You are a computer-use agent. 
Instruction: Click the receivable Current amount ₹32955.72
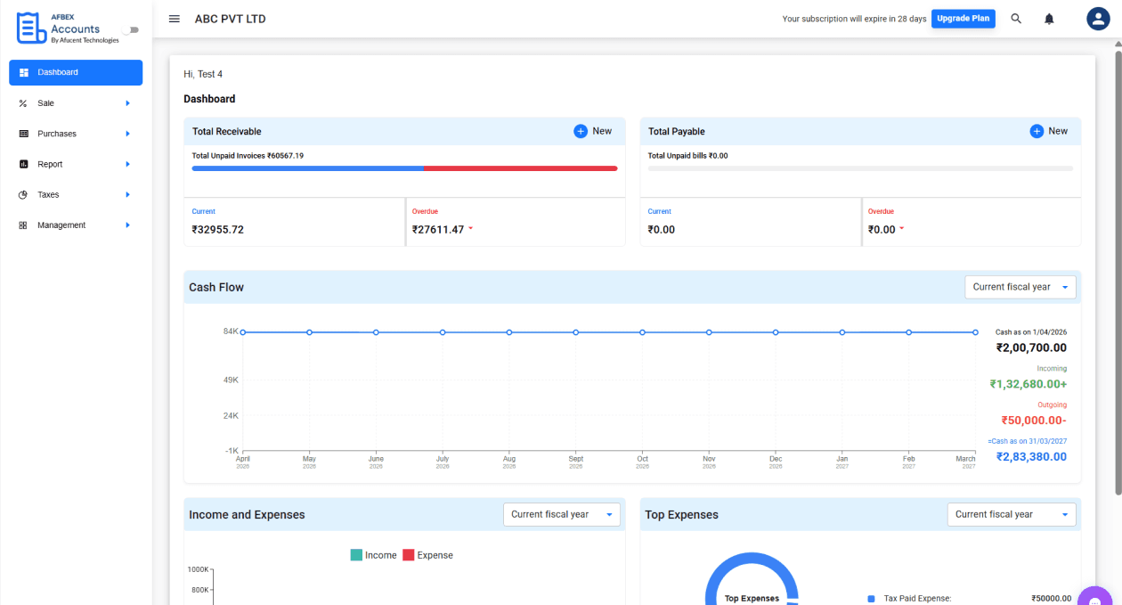[218, 230]
